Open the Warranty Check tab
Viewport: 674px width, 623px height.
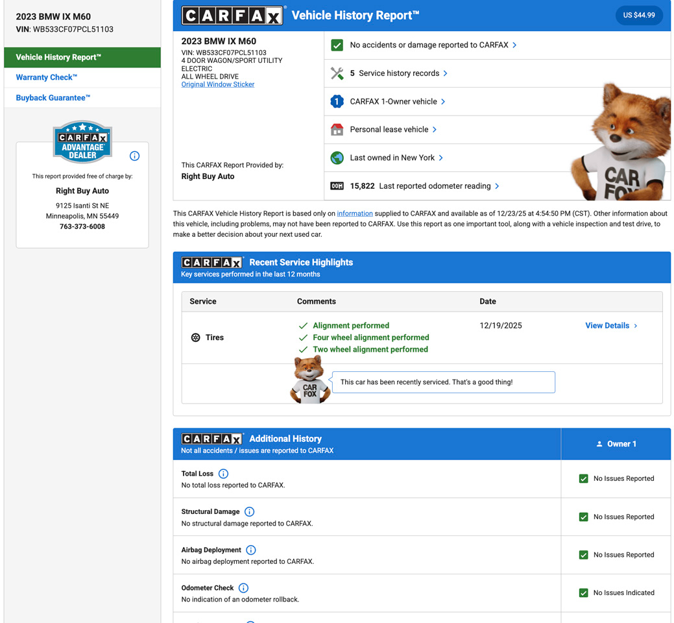pos(47,77)
